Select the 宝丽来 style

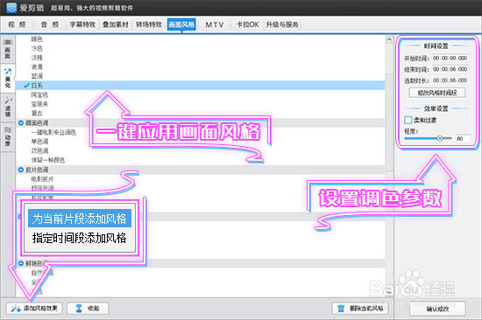pyautogui.click(x=39, y=104)
